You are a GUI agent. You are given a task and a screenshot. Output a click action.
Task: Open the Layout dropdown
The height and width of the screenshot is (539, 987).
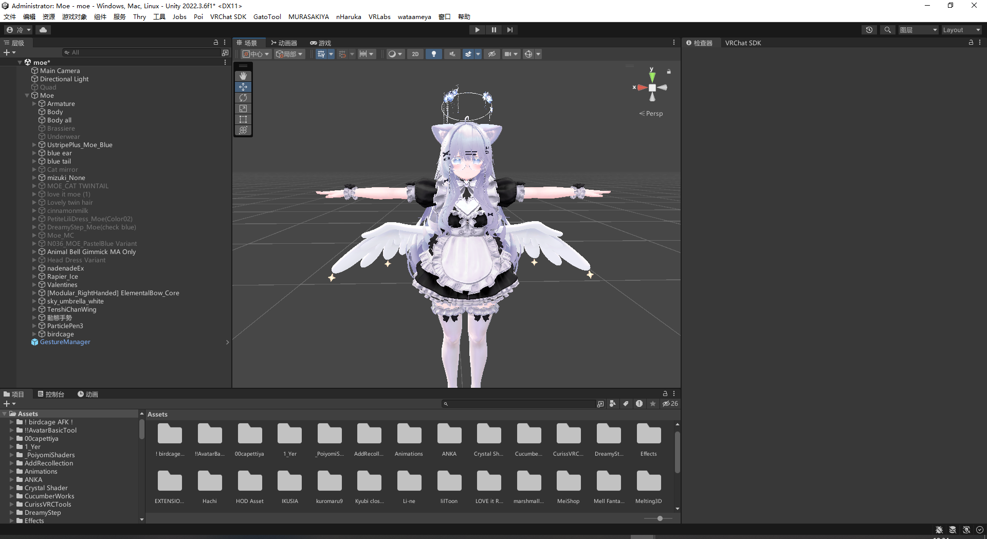tap(961, 30)
